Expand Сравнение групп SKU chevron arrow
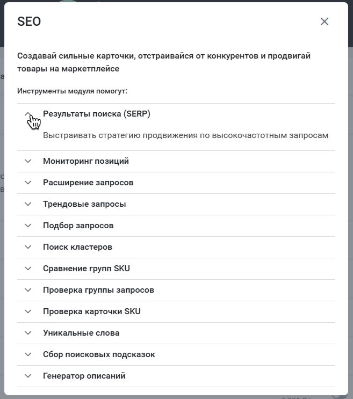This screenshot has width=353, height=399. point(28,269)
